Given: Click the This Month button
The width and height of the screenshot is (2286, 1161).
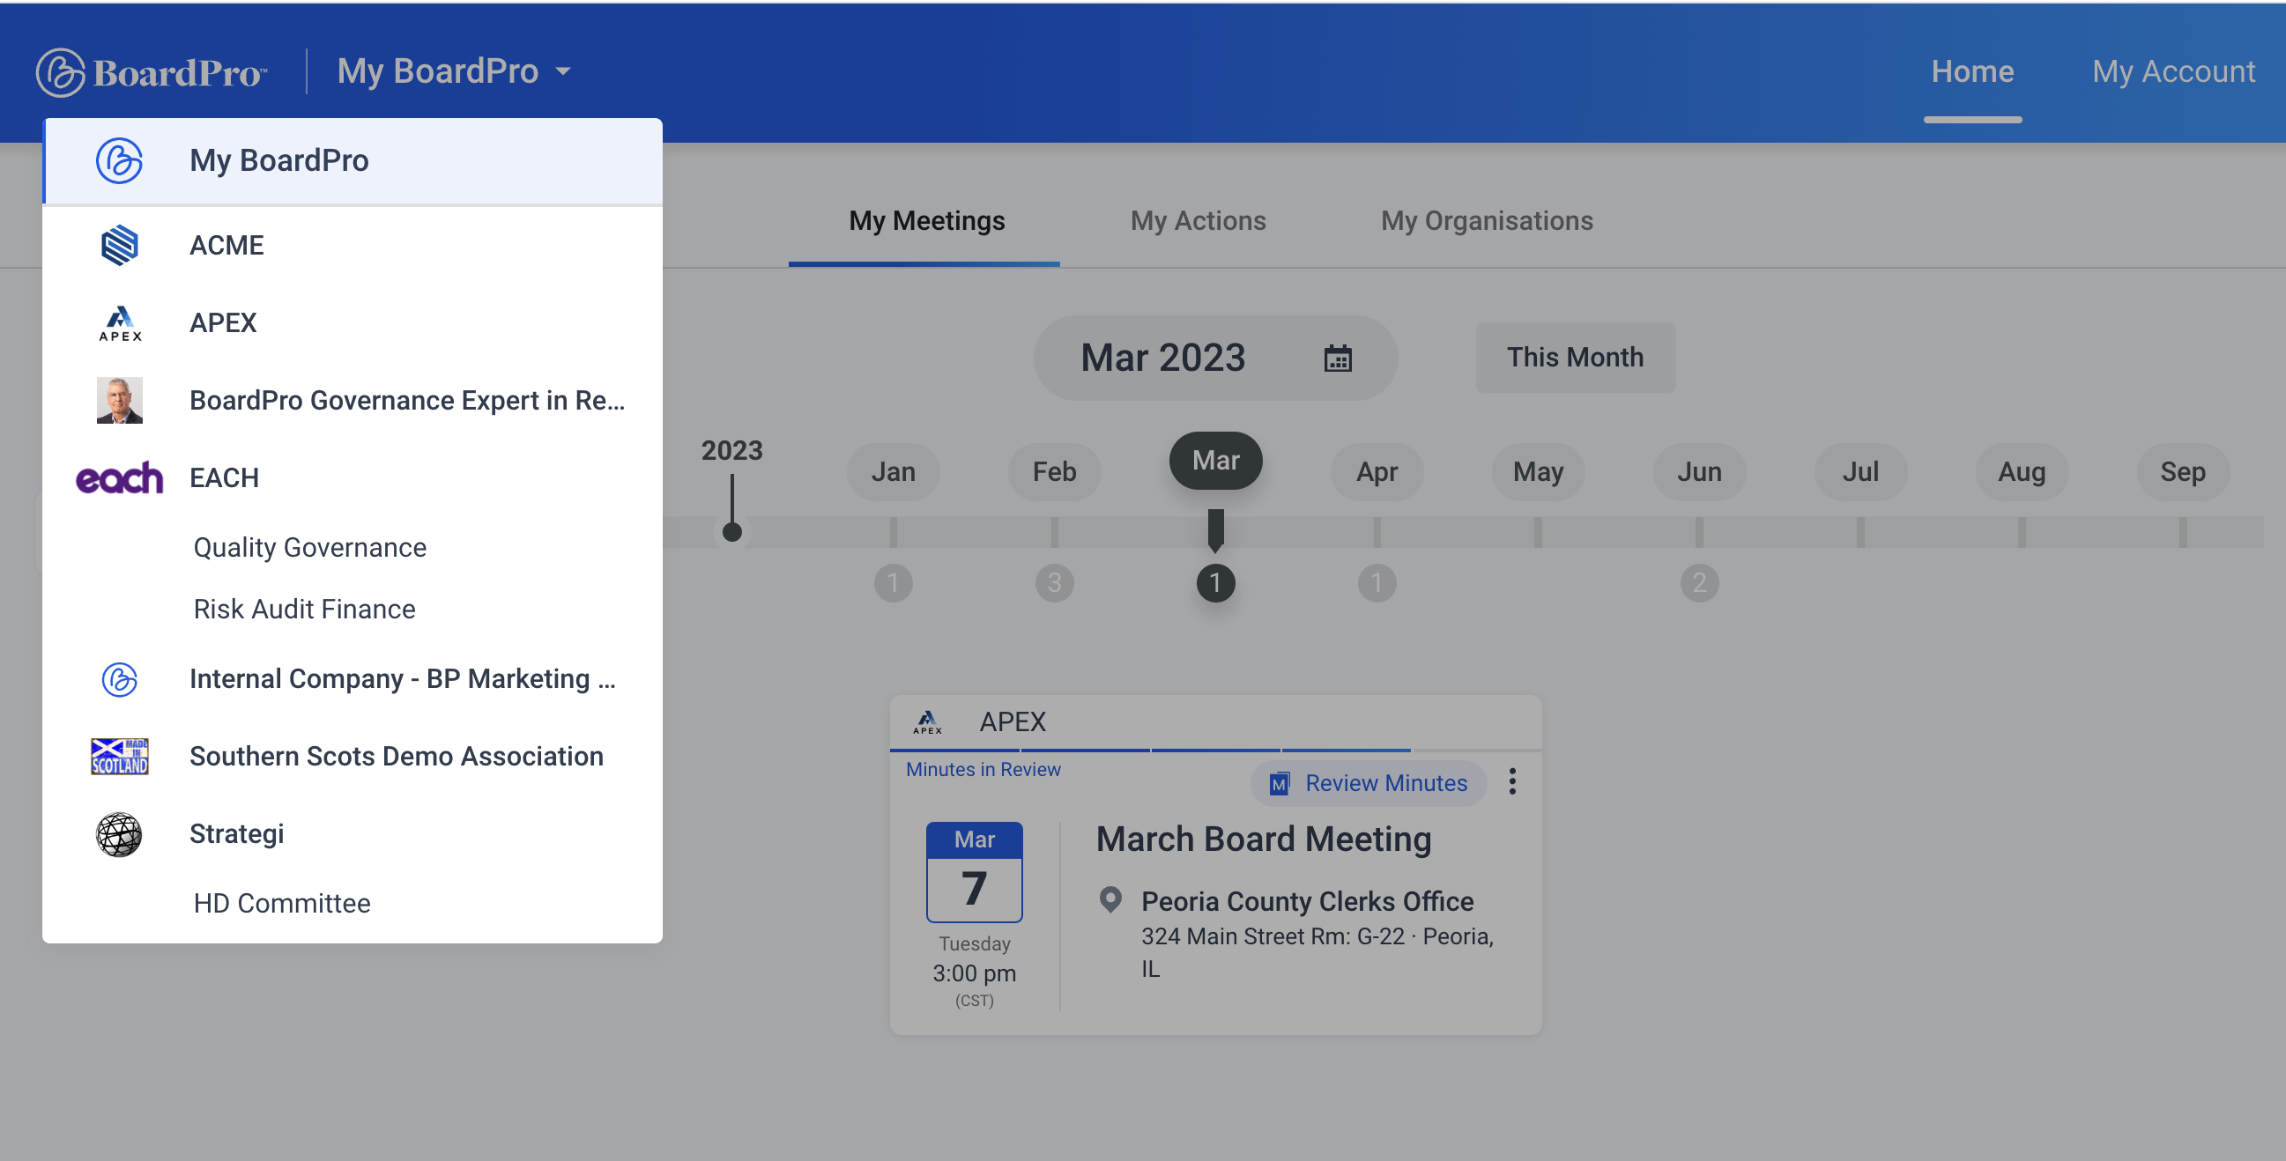Looking at the screenshot, I should pyautogui.click(x=1575, y=358).
